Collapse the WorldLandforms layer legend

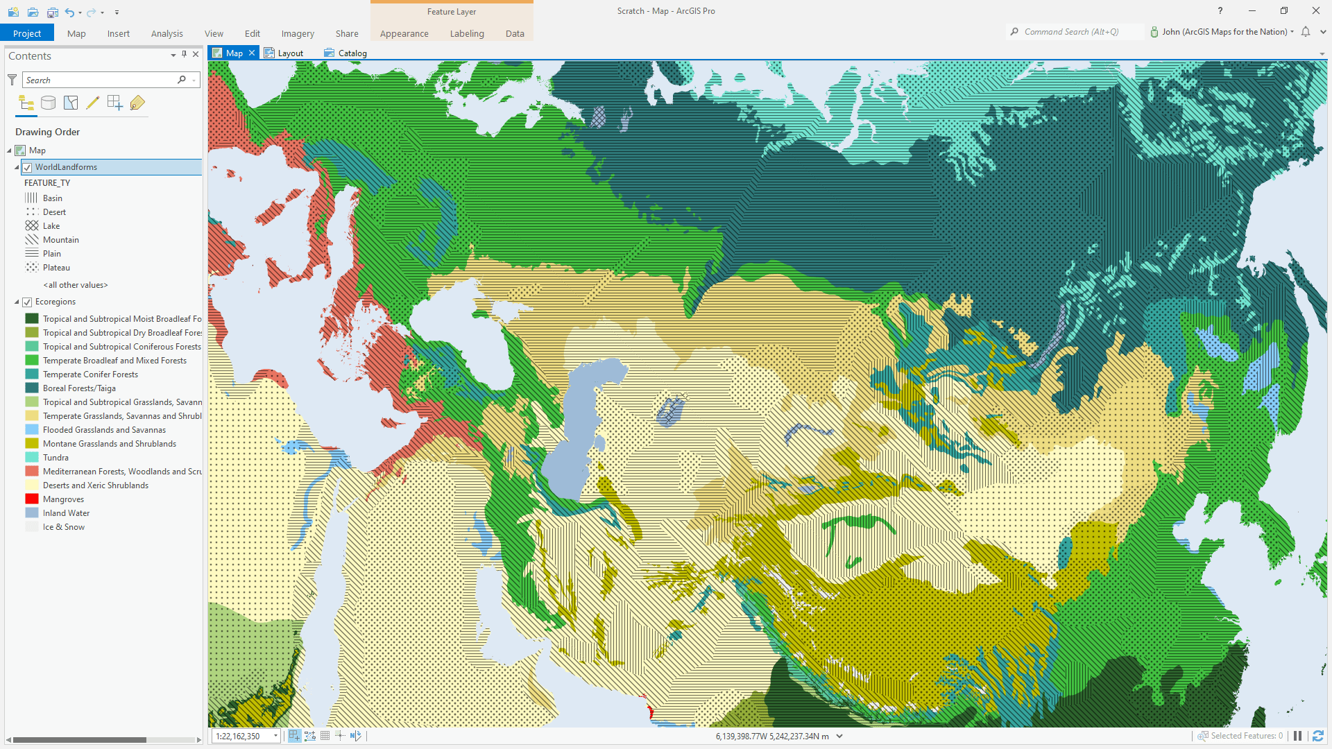pyautogui.click(x=17, y=167)
